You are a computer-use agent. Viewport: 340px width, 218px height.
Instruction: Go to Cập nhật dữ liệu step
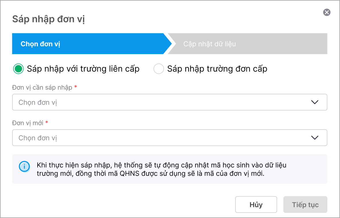[x=247, y=44]
